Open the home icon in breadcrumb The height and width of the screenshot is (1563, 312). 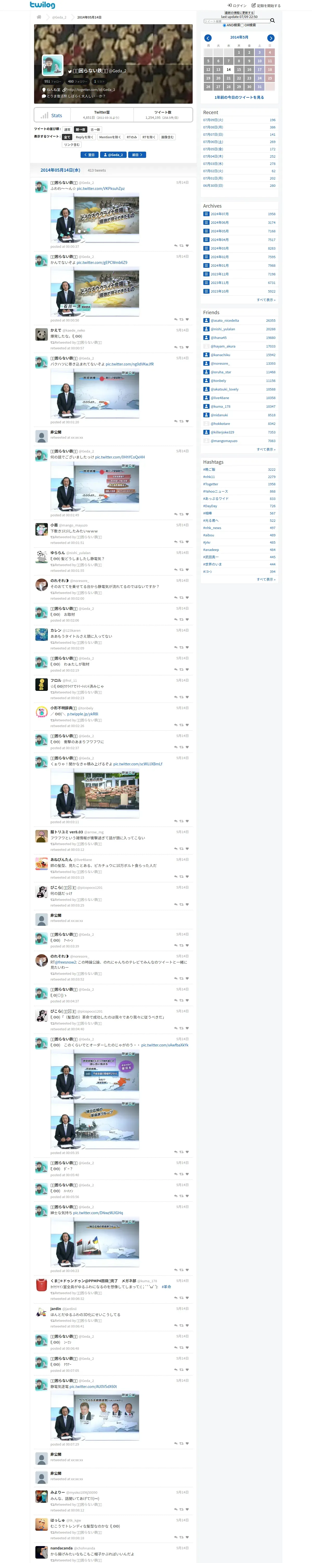pos(39,17)
